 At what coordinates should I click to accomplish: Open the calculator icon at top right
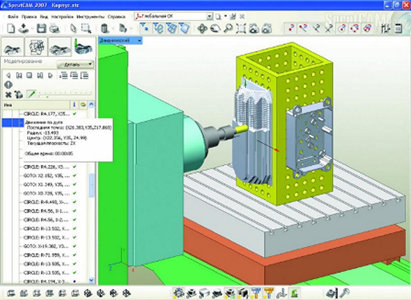(x=398, y=28)
